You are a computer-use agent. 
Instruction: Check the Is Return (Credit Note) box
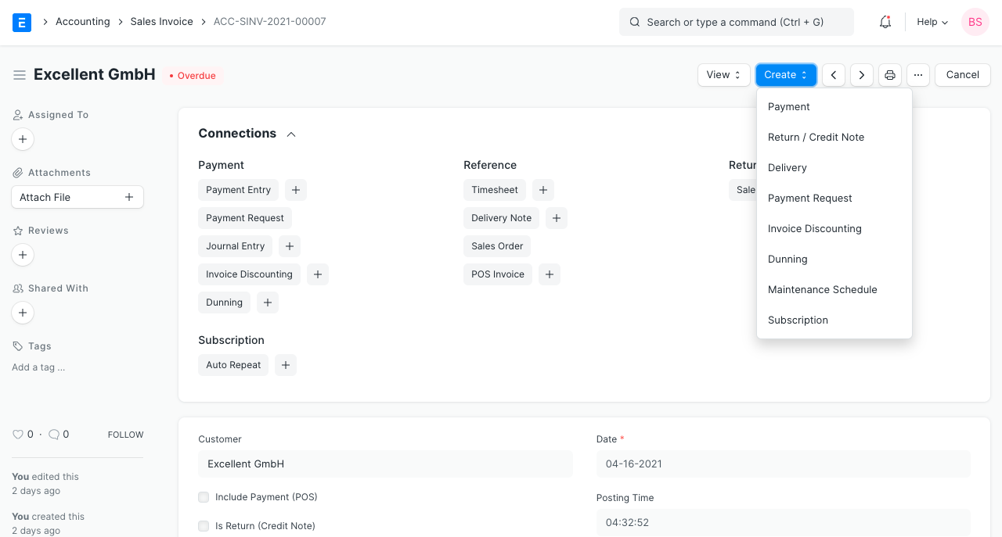tap(204, 526)
